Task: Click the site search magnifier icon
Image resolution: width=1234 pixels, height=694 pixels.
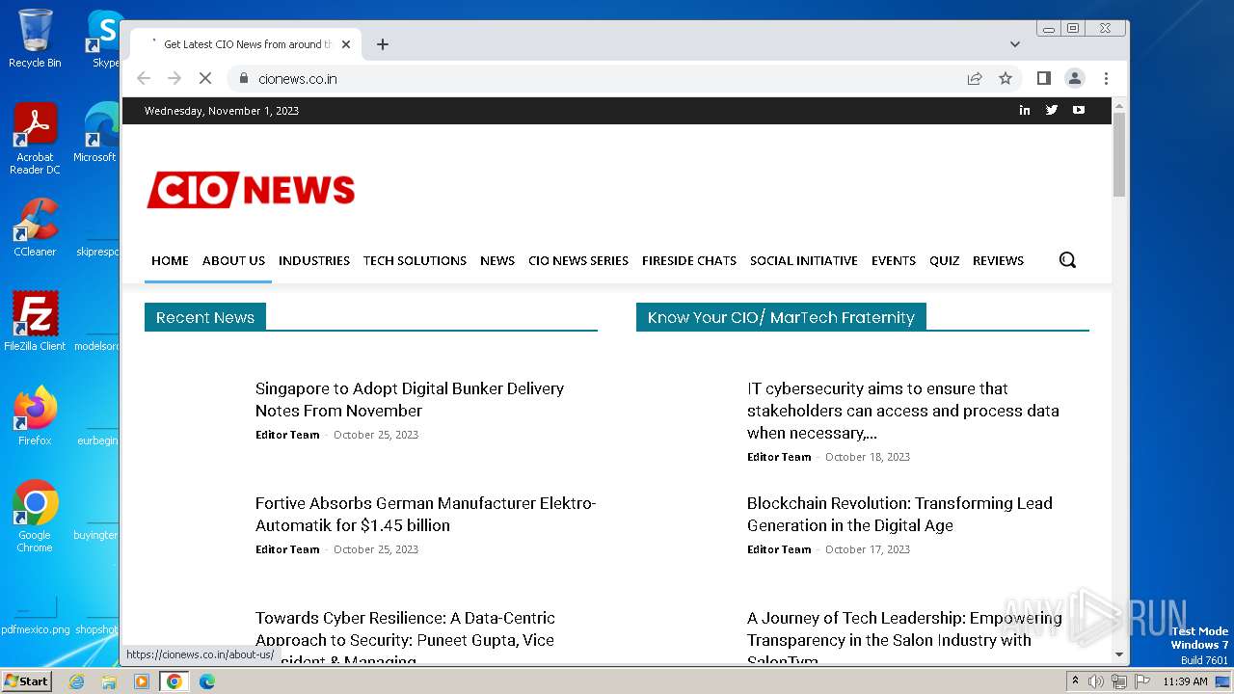Action: (x=1067, y=260)
